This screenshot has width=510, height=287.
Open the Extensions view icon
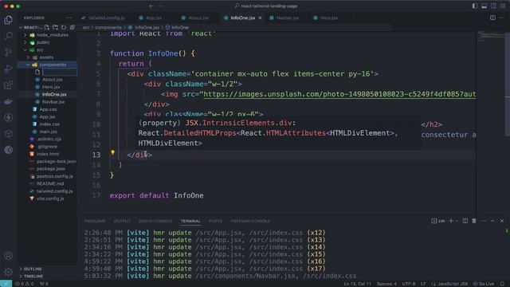pyautogui.click(x=9, y=85)
